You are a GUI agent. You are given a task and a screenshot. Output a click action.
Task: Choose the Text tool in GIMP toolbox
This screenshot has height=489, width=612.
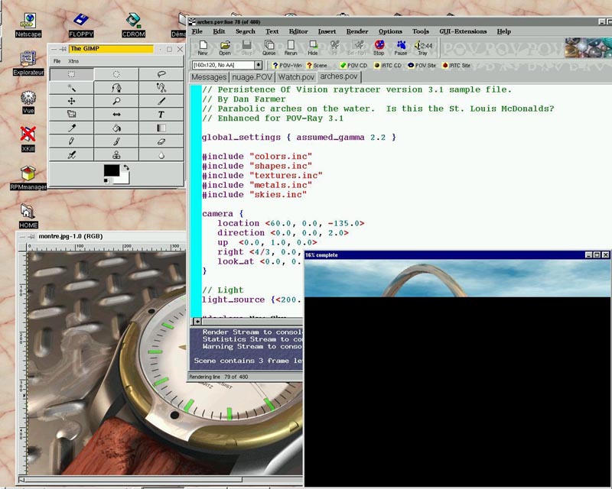(x=161, y=115)
